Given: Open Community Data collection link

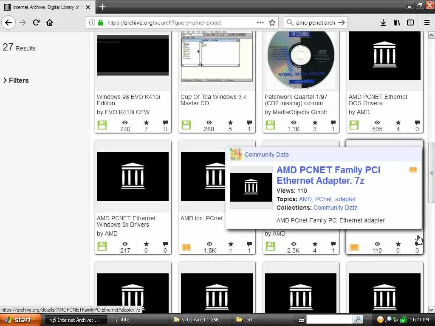Looking at the screenshot, I should (336, 208).
